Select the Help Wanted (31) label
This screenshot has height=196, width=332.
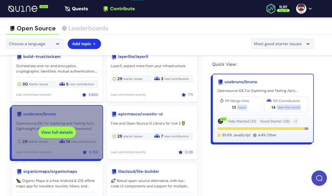[x=242, y=121]
